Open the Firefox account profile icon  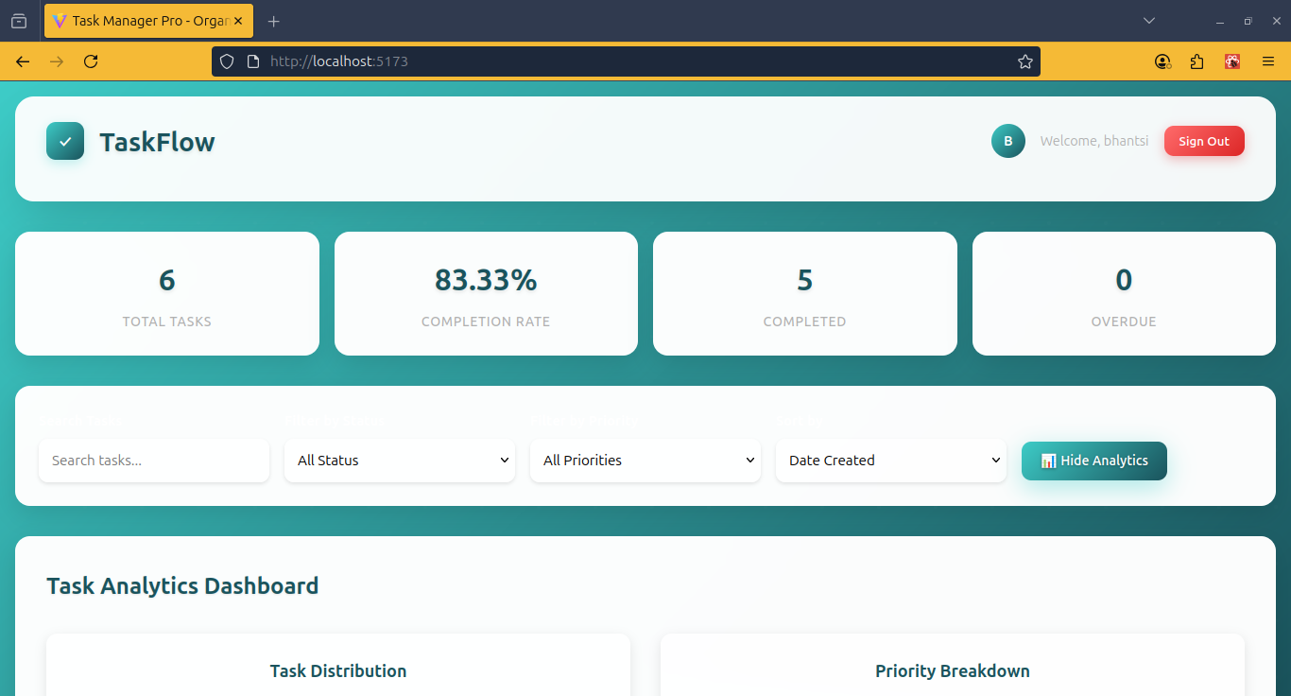coord(1162,61)
